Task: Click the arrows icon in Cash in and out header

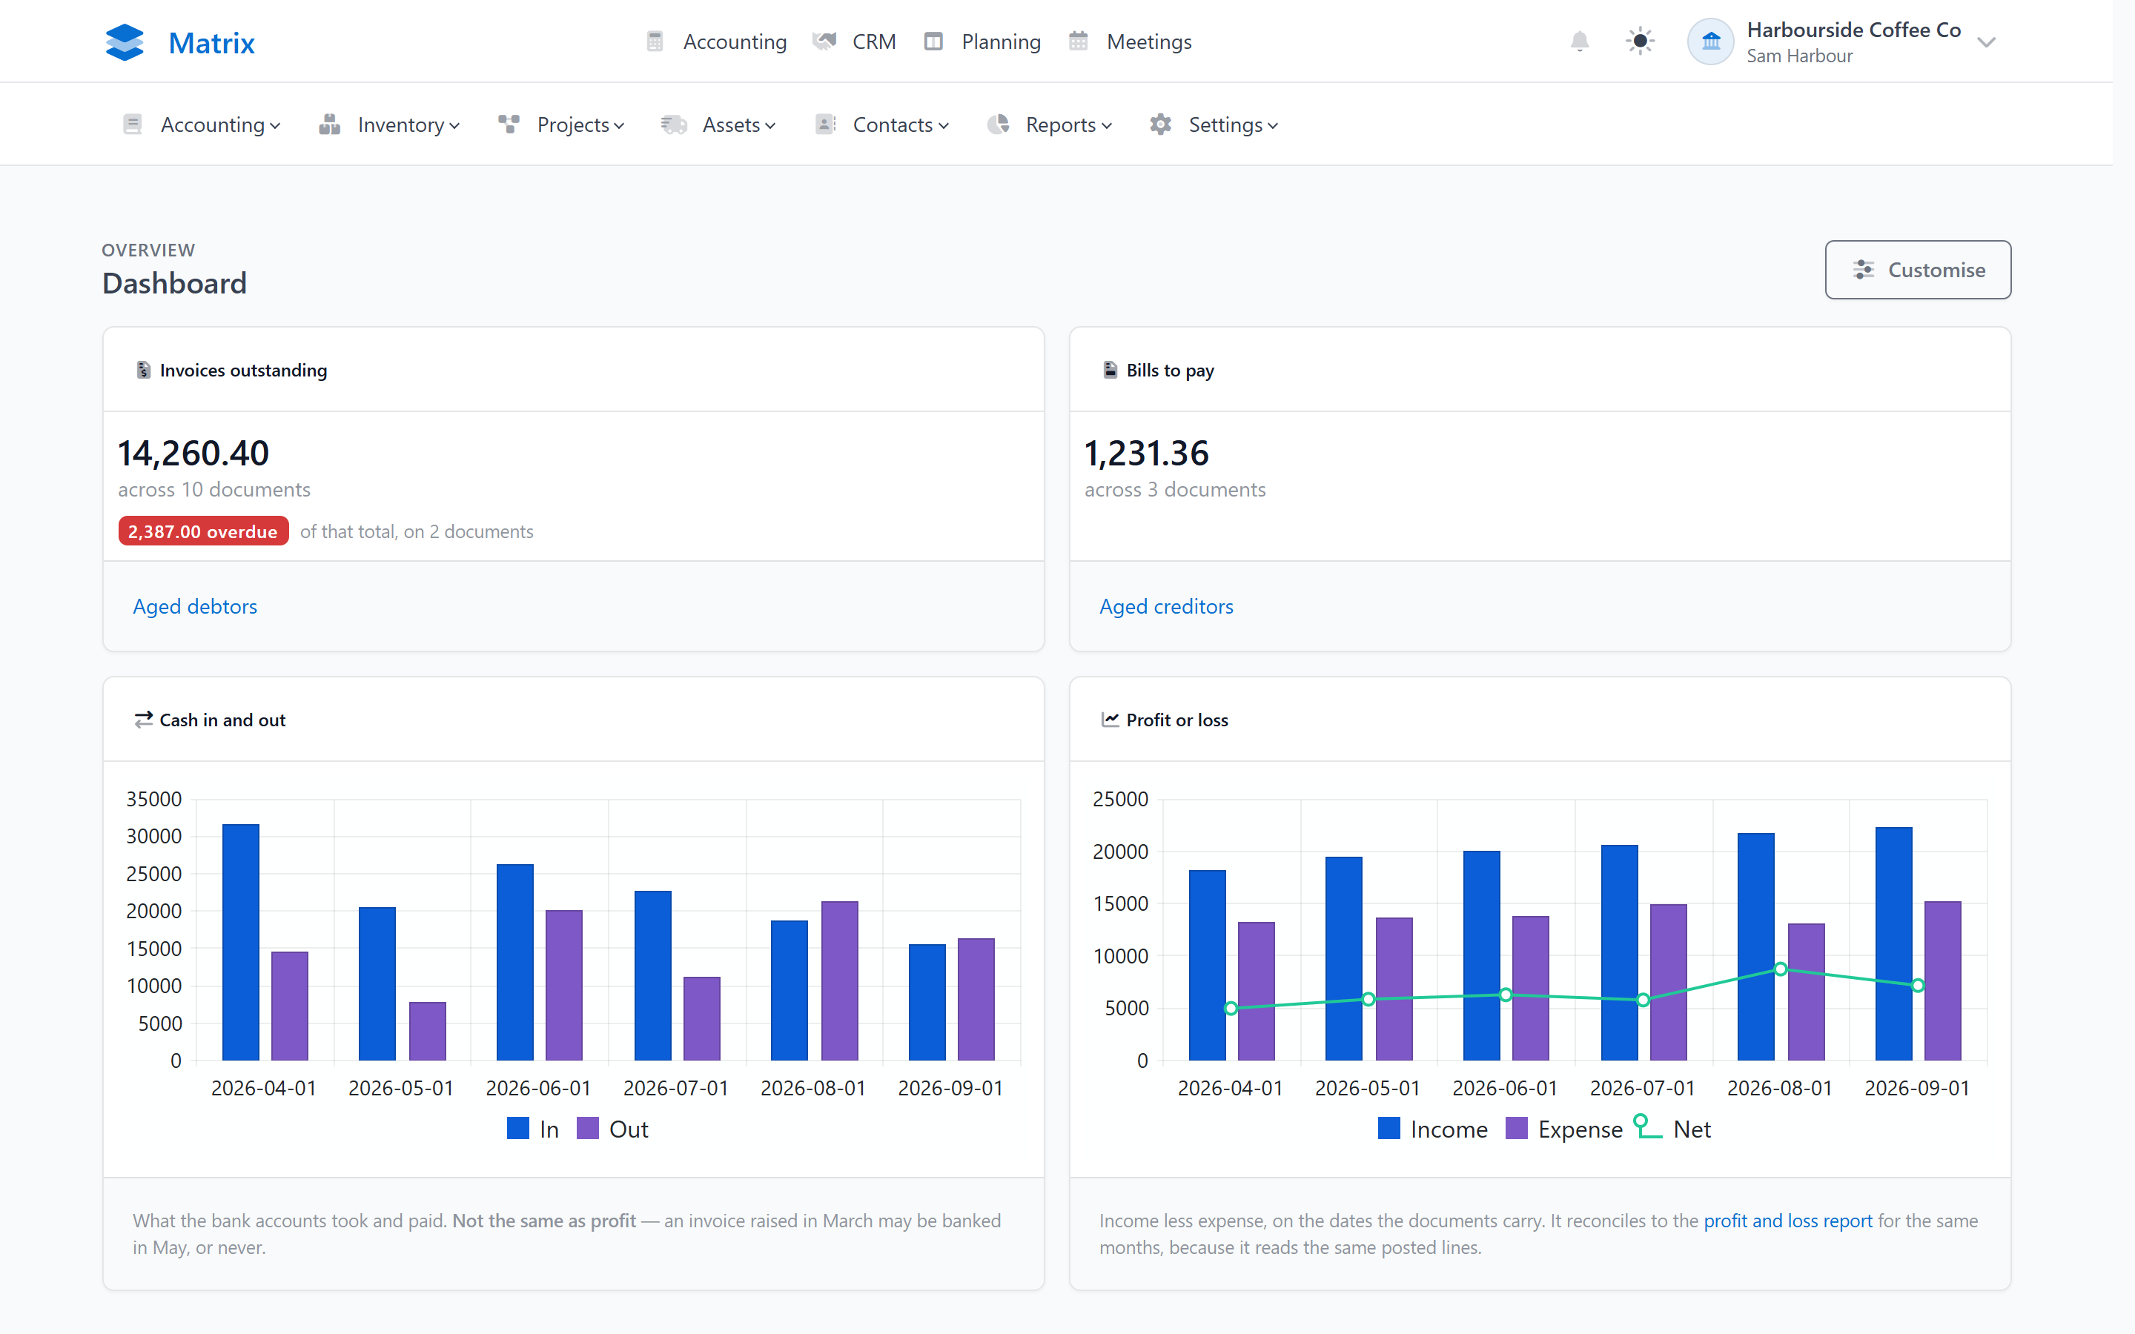Action: tap(143, 720)
